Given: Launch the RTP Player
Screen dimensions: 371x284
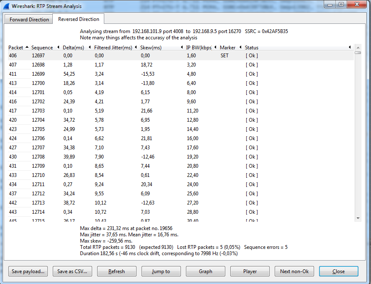Looking at the screenshot, I should [x=250, y=271].
